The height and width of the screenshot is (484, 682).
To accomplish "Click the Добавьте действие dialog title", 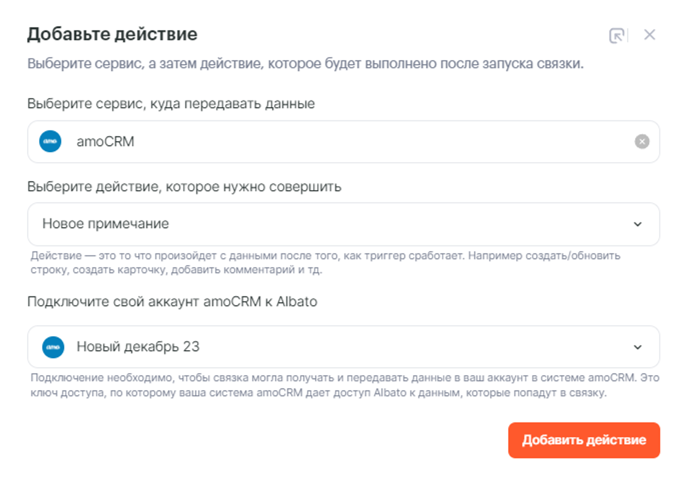I will pyautogui.click(x=112, y=34).
